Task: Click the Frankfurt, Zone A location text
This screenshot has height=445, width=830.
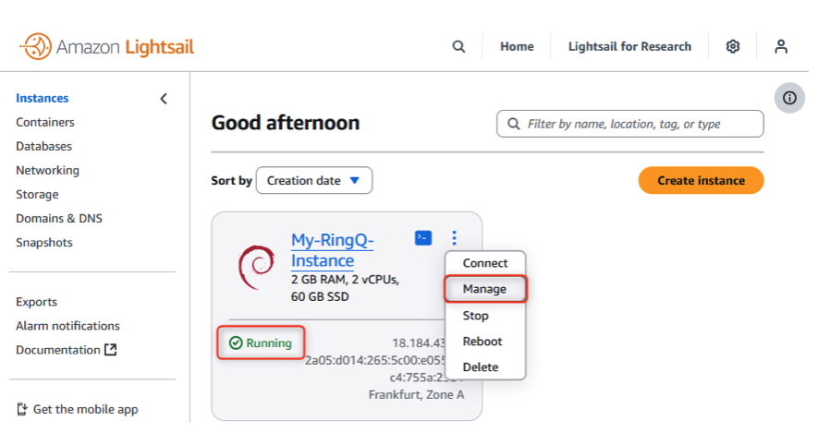Action: (416, 395)
